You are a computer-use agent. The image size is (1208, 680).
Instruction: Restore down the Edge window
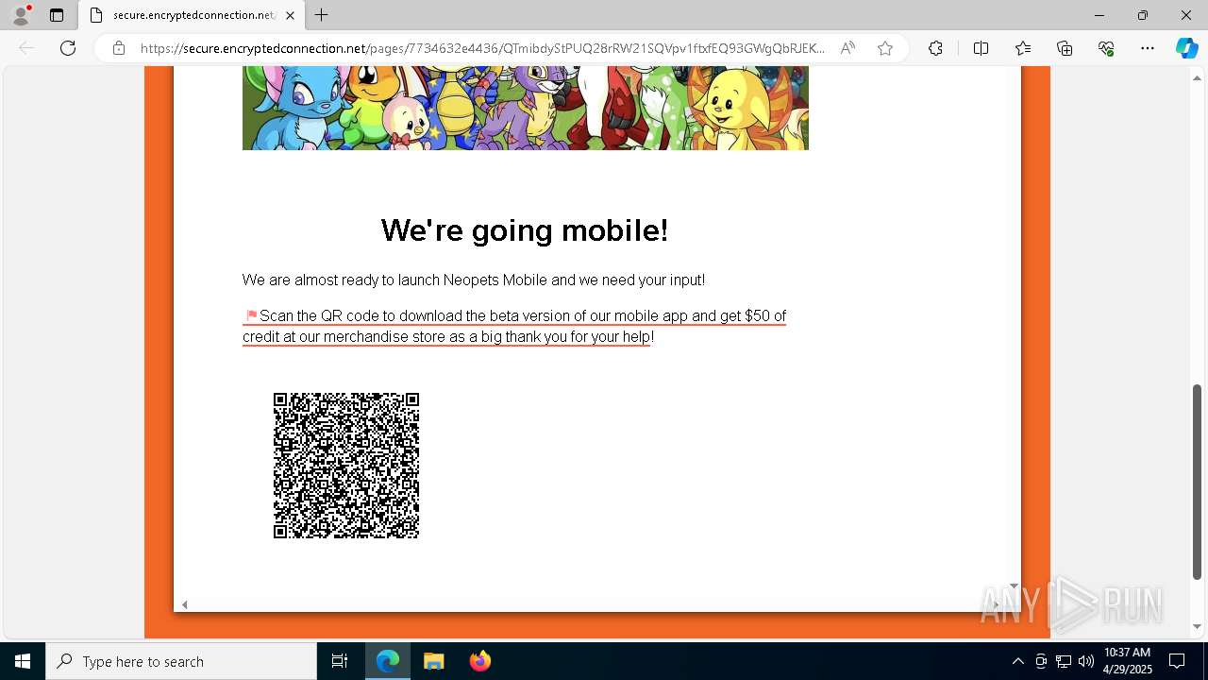[1143, 15]
